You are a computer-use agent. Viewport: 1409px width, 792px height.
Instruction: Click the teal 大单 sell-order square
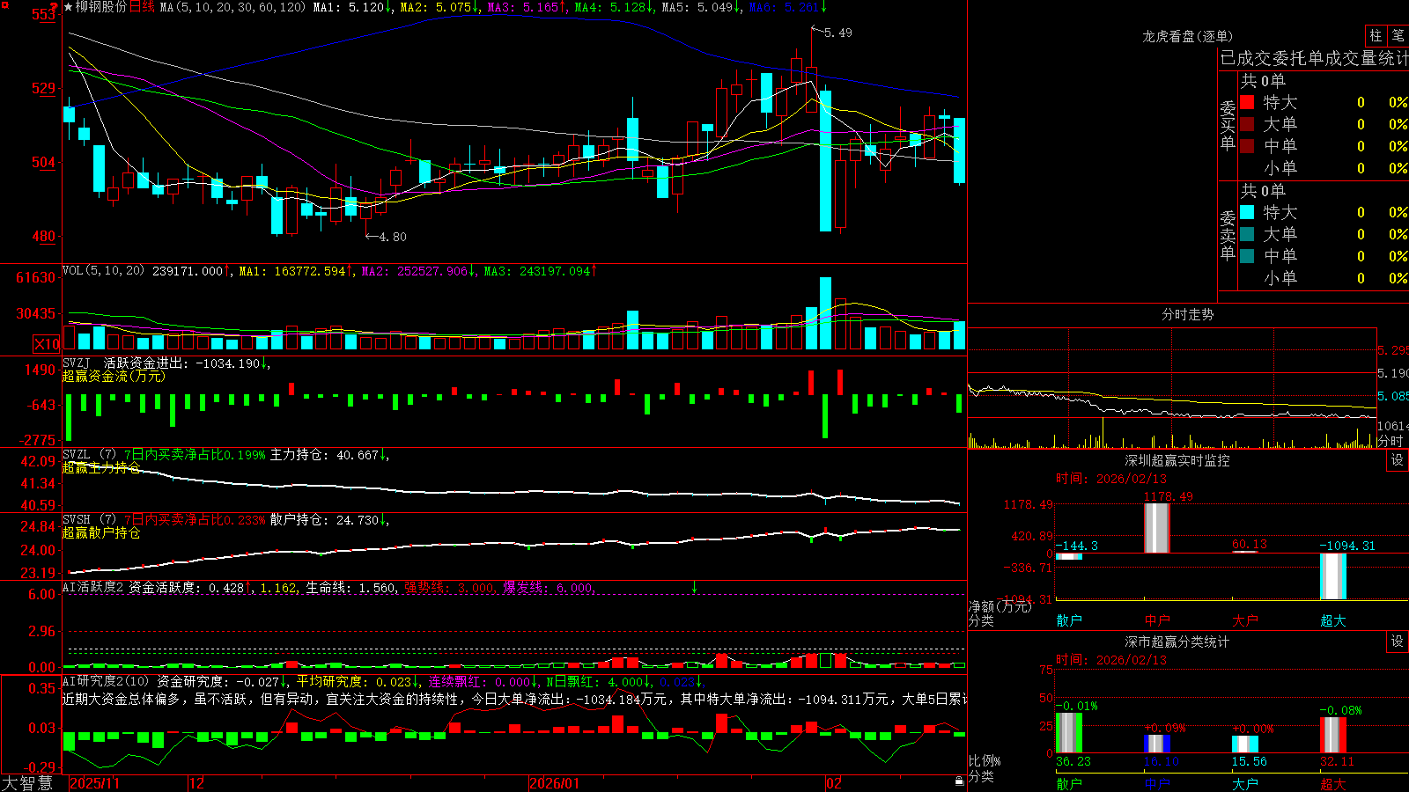(x=1247, y=234)
